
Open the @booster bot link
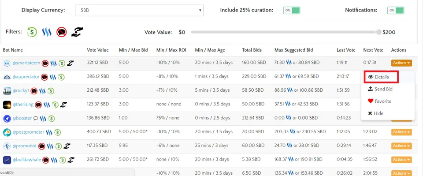point(22,118)
